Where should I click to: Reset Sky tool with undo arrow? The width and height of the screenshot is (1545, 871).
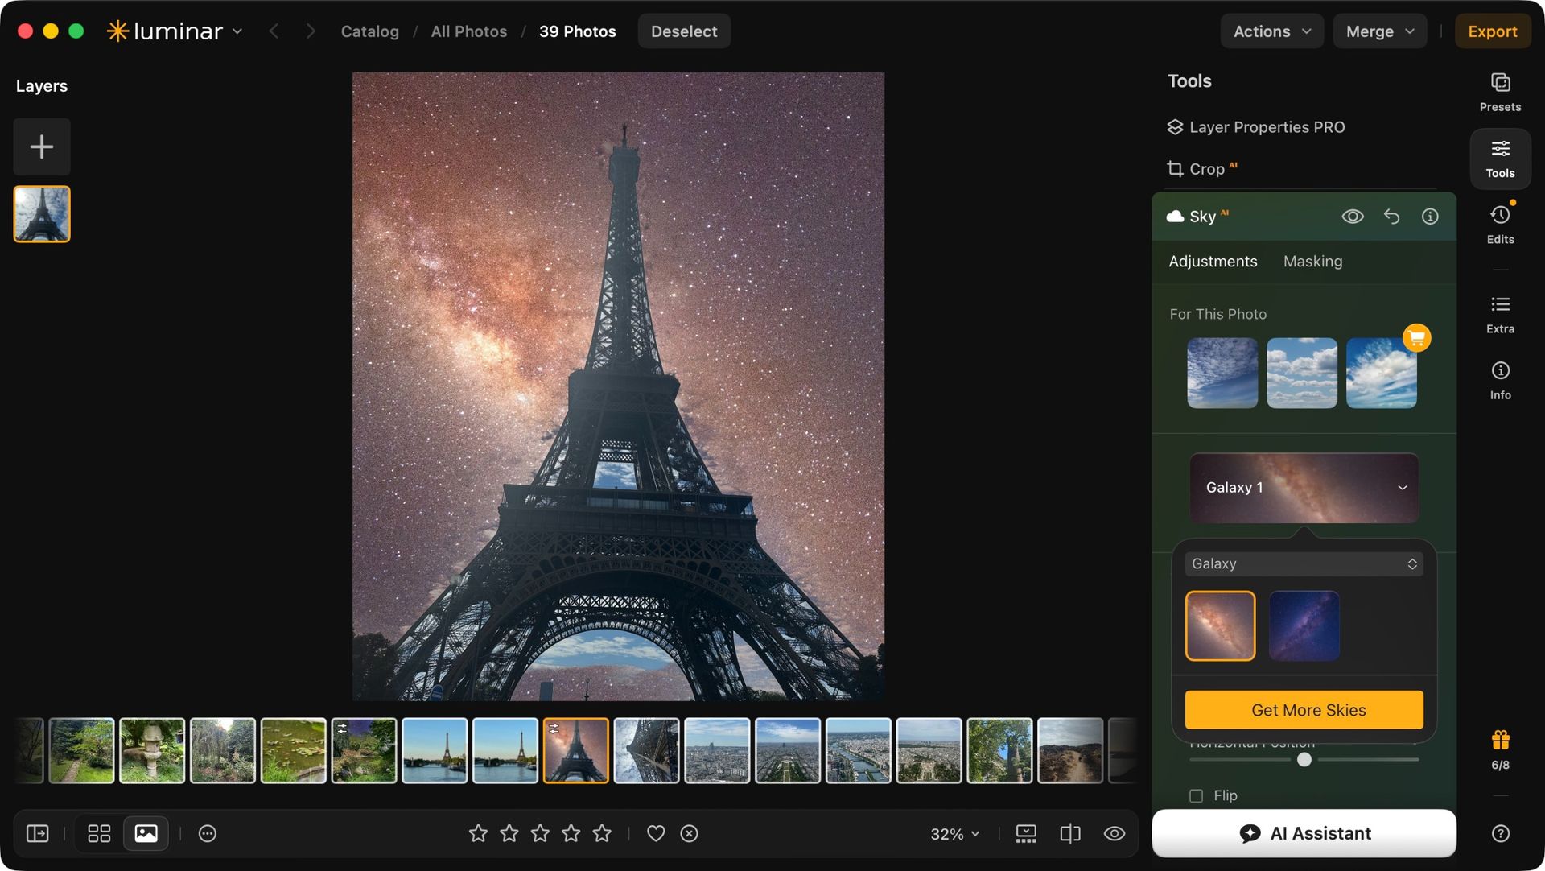pyautogui.click(x=1391, y=217)
